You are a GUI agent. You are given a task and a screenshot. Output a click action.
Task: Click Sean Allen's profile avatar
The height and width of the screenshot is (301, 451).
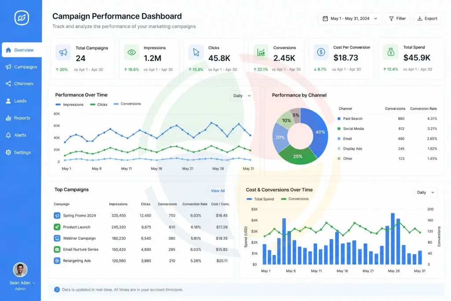pyautogui.click(x=20, y=270)
